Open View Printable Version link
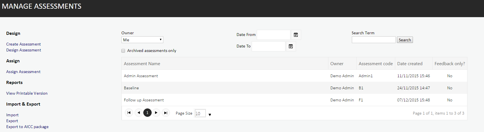This screenshot has height=132, width=484. (x=27, y=93)
